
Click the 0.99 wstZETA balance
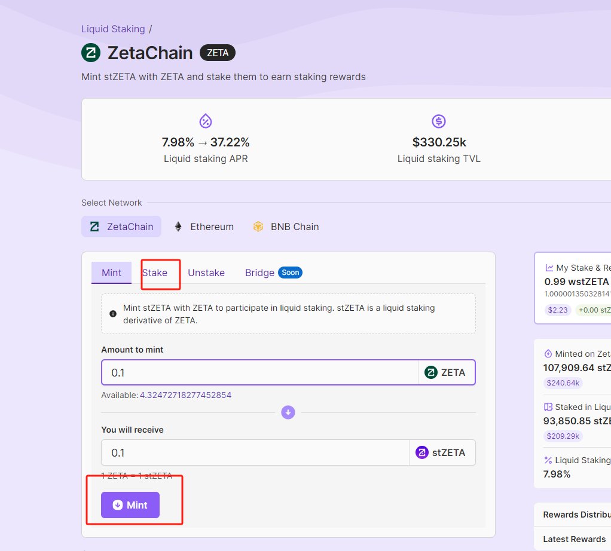(576, 281)
